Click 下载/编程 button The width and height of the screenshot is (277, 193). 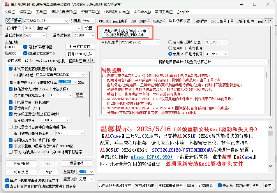(21, 164)
